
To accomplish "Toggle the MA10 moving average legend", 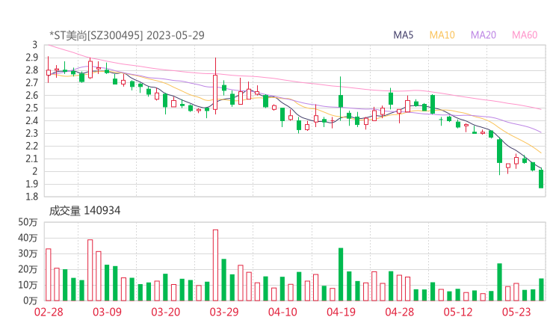I will (x=442, y=35).
